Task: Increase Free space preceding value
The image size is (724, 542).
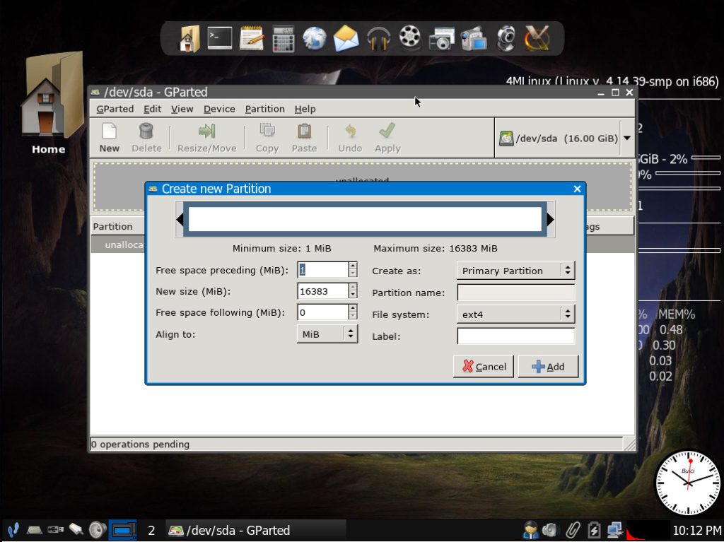Action: (353, 266)
